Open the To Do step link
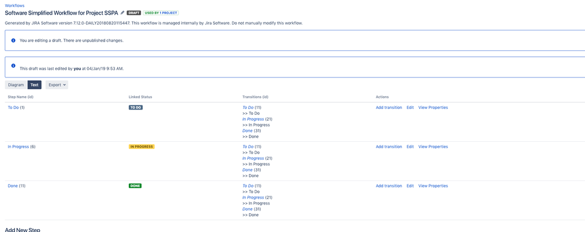The height and width of the screenshot is (232, 585). point(13,107)
